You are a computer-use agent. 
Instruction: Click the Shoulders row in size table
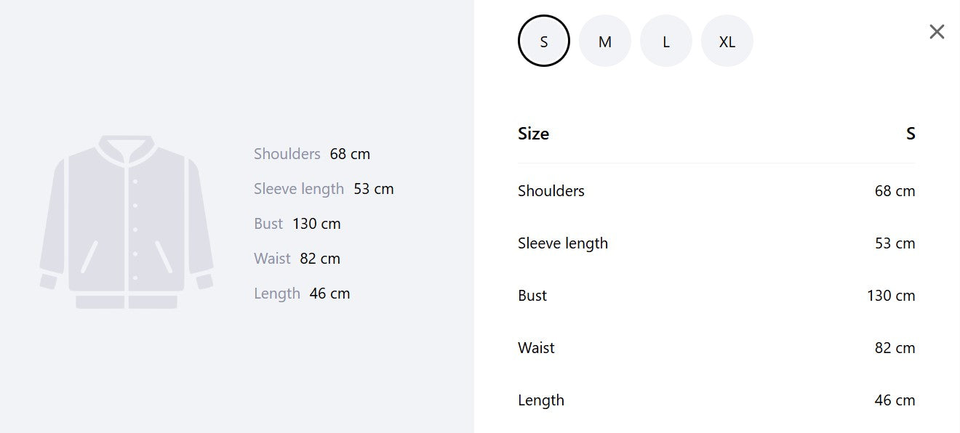(x=716, y=191)
